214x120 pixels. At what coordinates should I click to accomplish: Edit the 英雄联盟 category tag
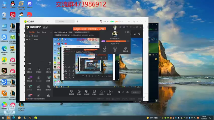[62, 35]
